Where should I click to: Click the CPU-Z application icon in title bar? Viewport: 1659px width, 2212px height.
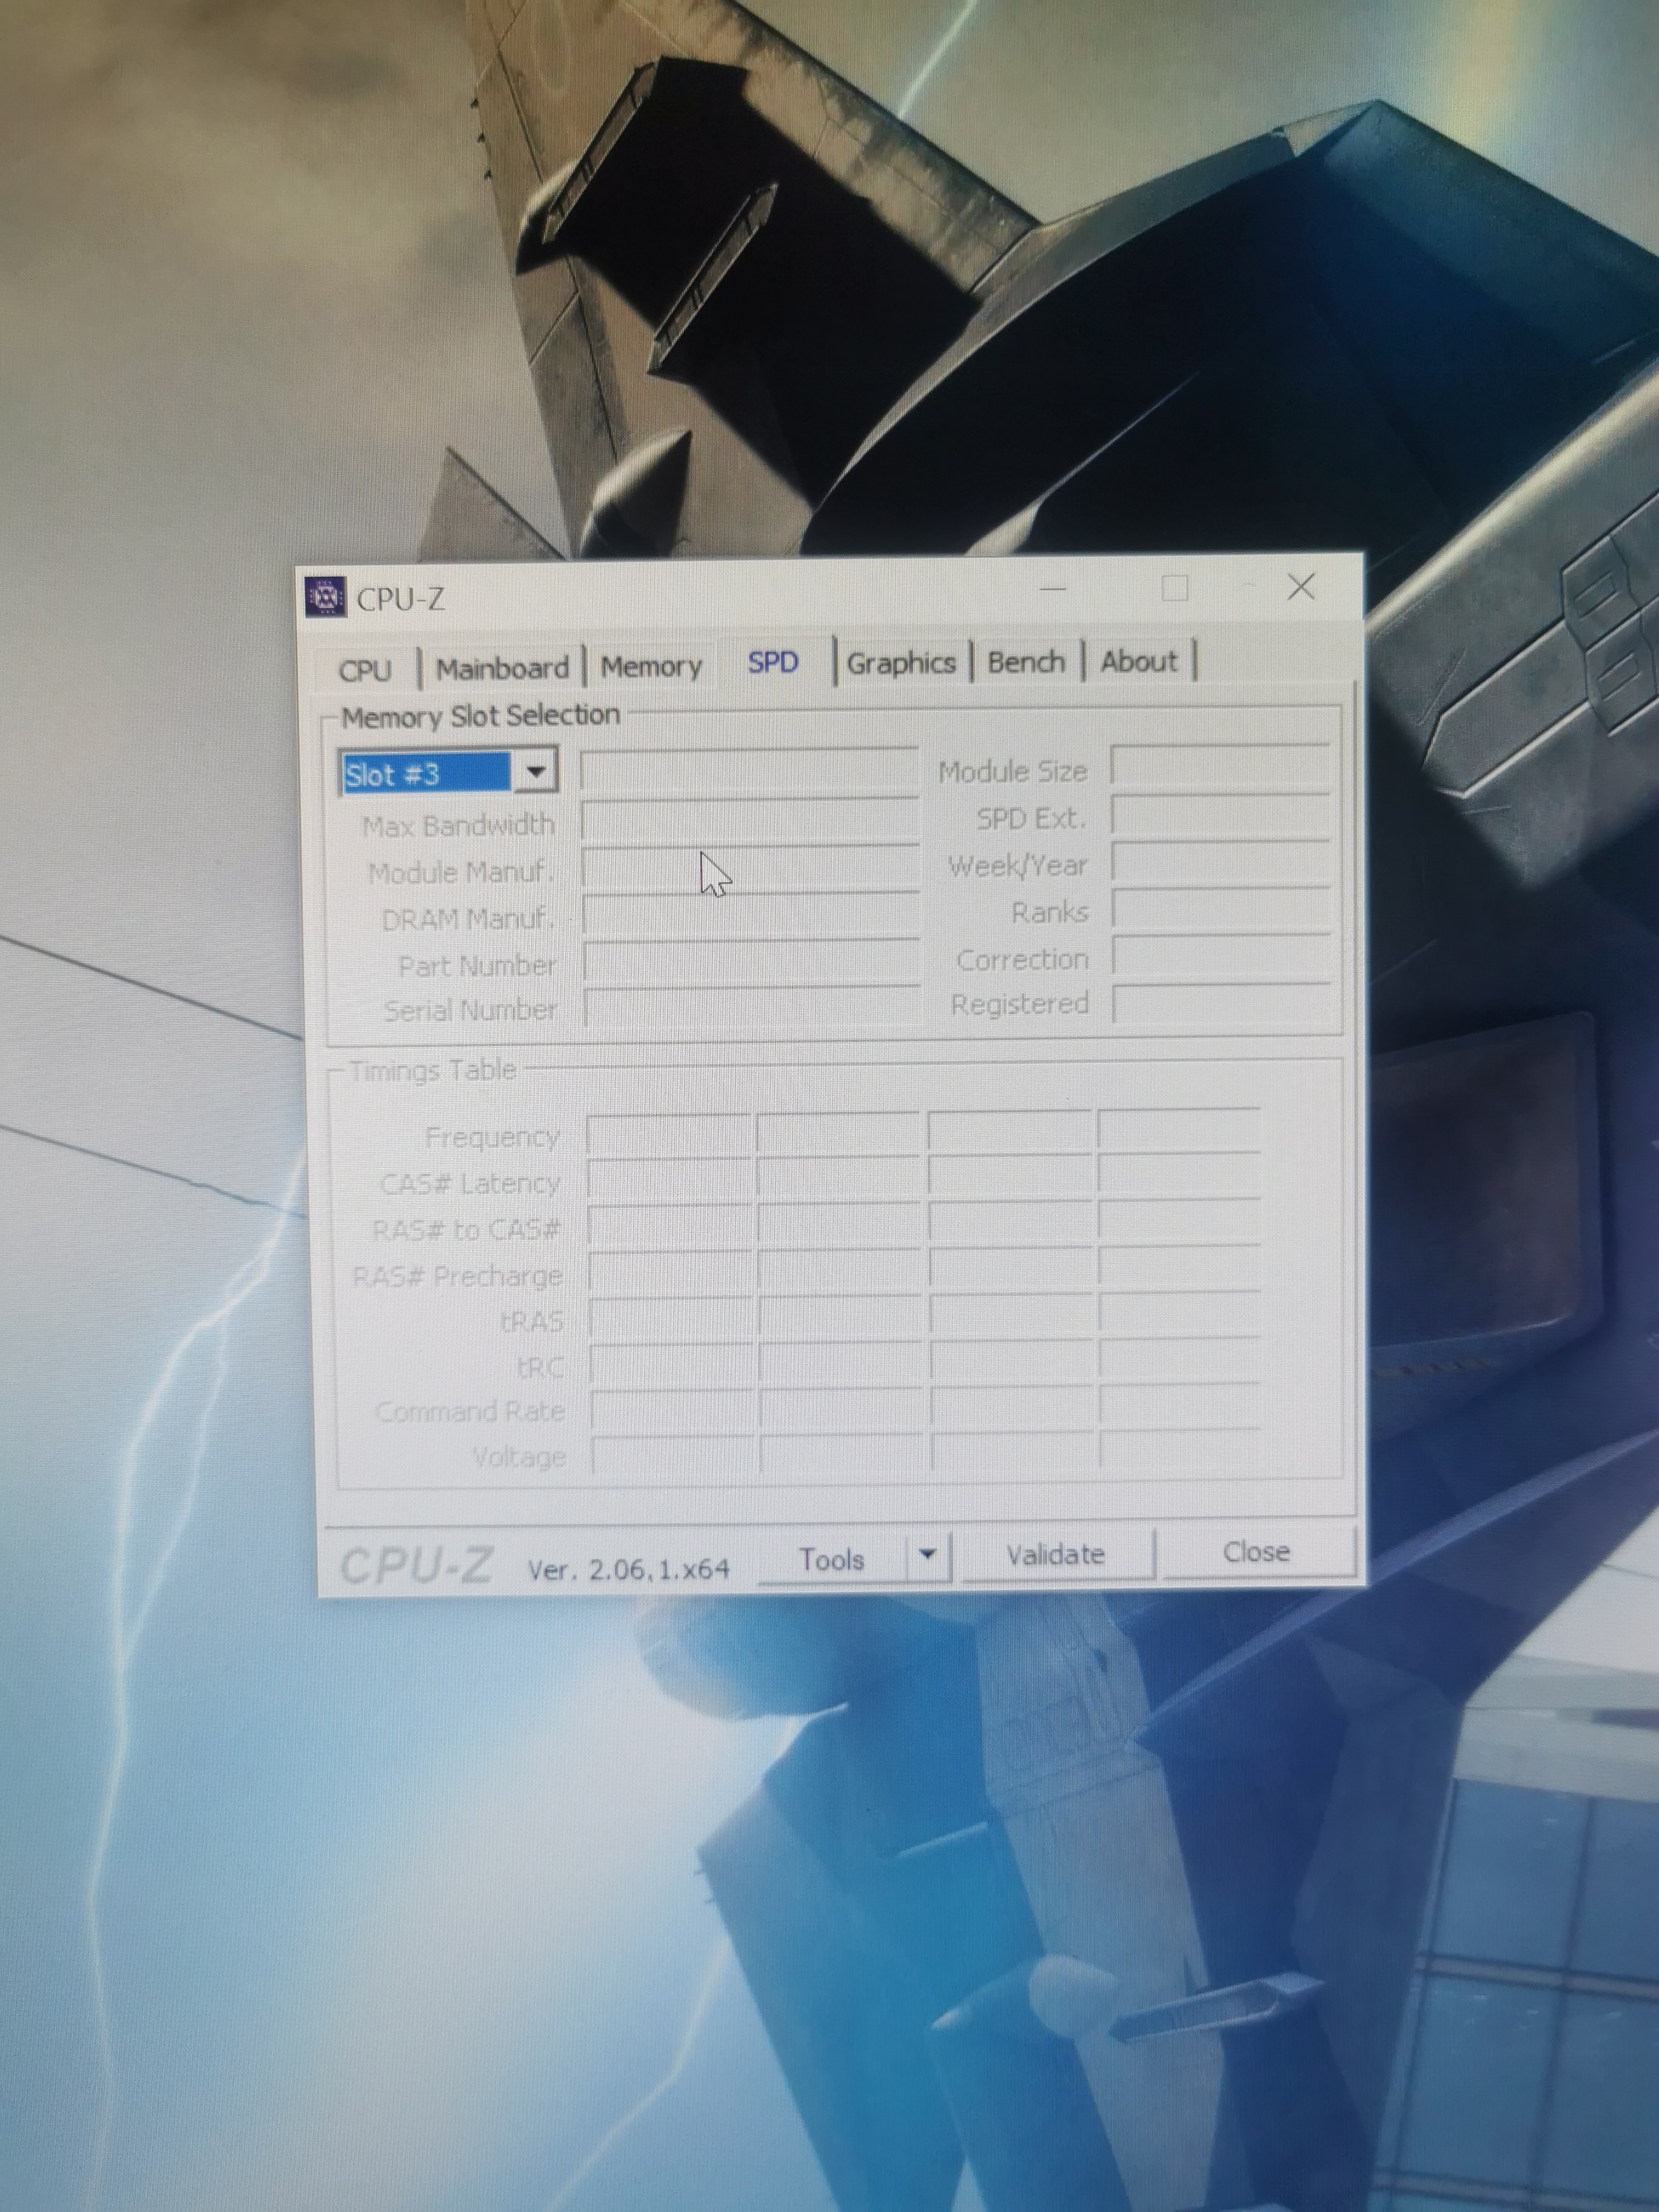(x=325, y=597)
